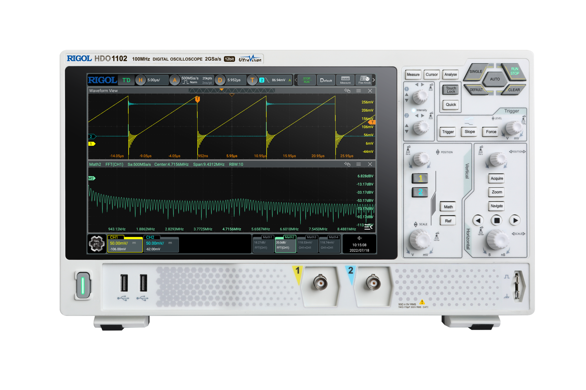Expand the left chevron arrow in the toolbar

tap(295, 80)
